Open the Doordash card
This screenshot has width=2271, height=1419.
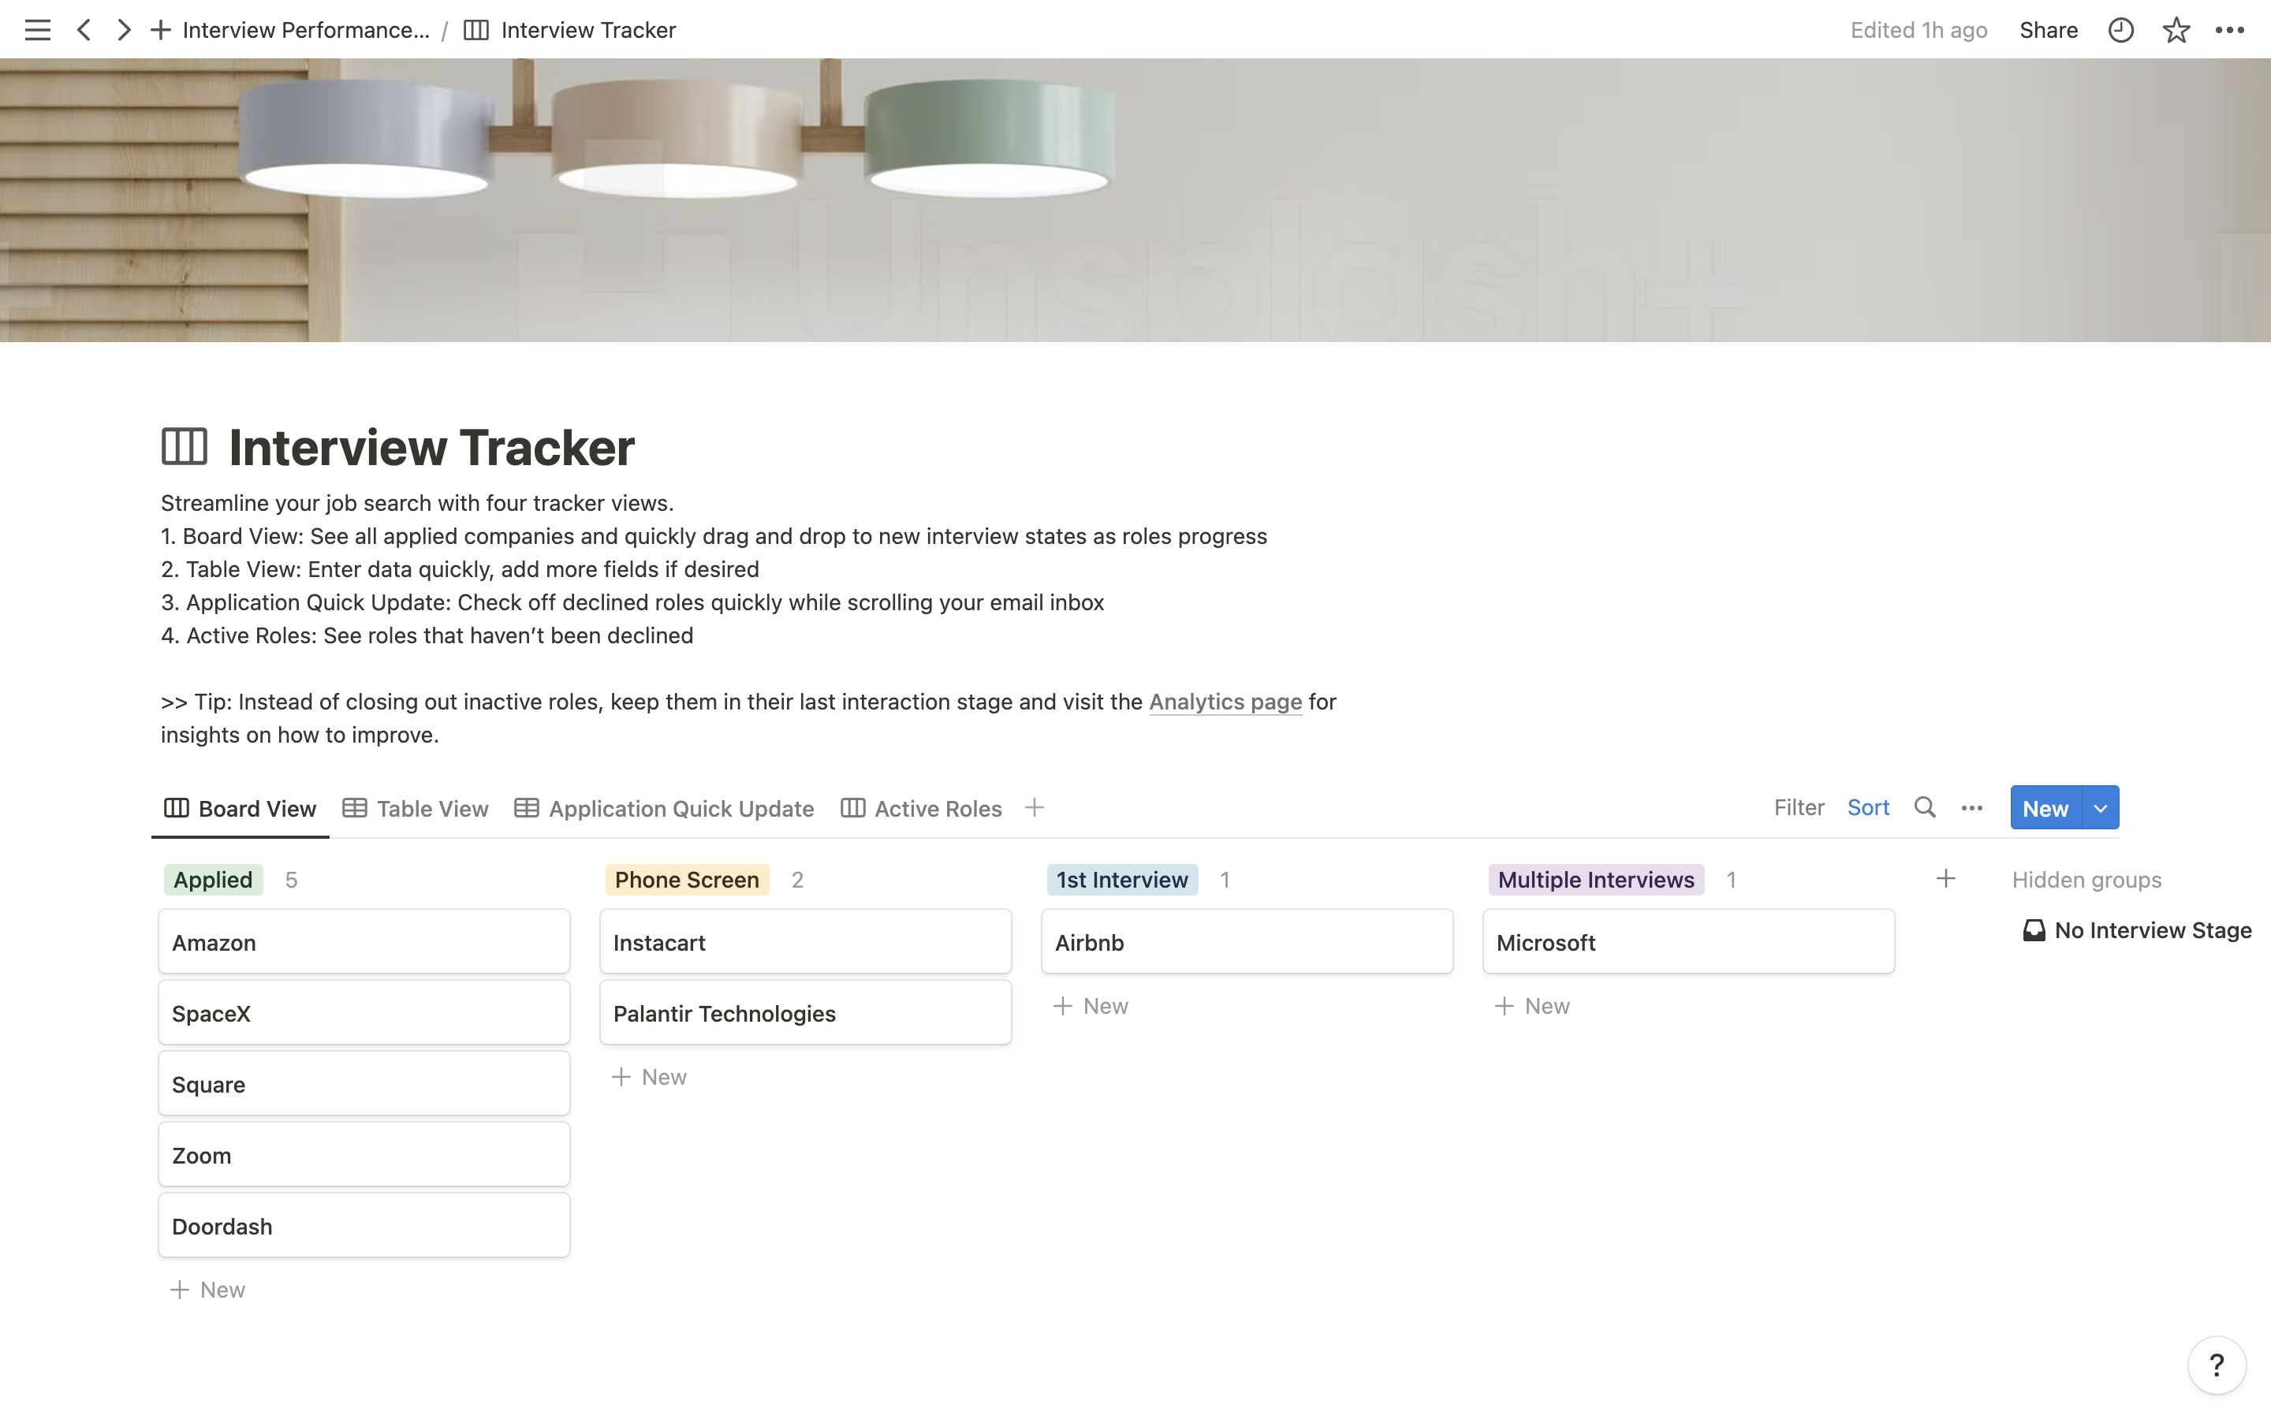(364, 1226)
